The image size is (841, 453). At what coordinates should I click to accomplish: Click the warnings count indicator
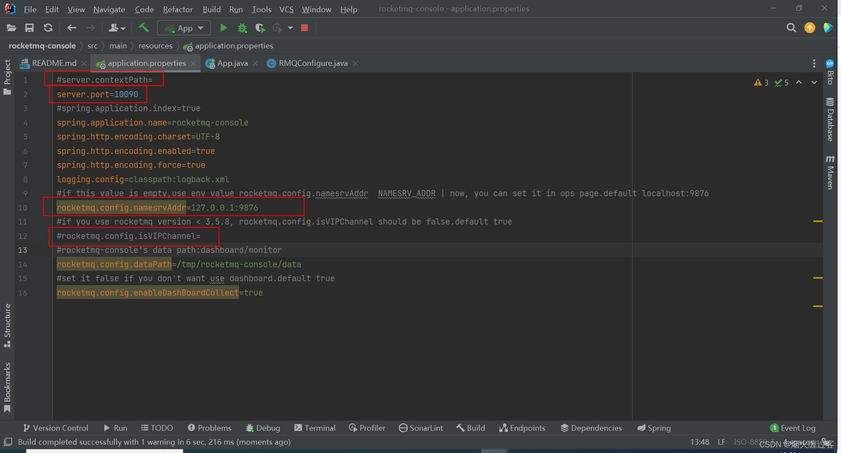(761, 82)
